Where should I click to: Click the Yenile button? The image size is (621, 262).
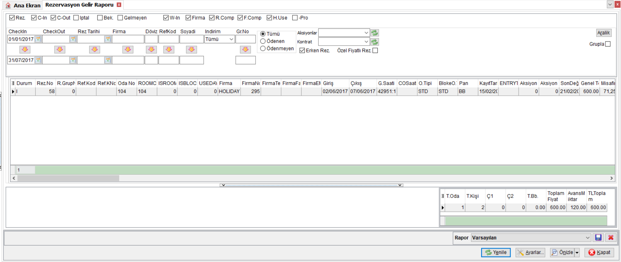pyautogui.click(x=496, y=253)
